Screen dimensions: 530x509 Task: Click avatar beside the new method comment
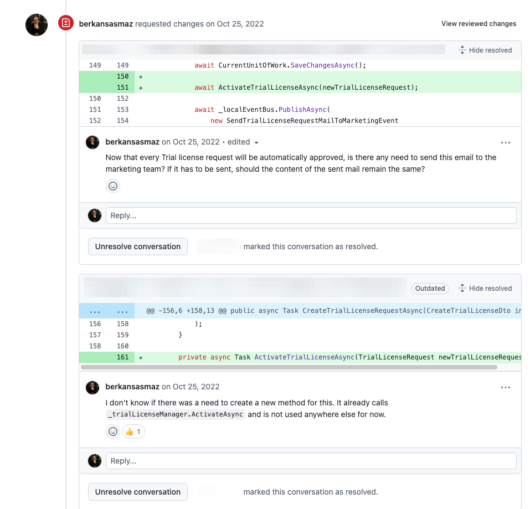coord(92,387)
